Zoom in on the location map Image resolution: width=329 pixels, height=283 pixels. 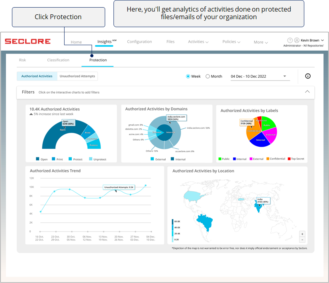pyautogui.click(x=302, y=234)
